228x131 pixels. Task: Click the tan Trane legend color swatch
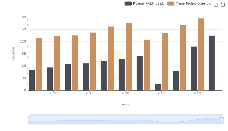pyautogui.click(x=171, y=3)
